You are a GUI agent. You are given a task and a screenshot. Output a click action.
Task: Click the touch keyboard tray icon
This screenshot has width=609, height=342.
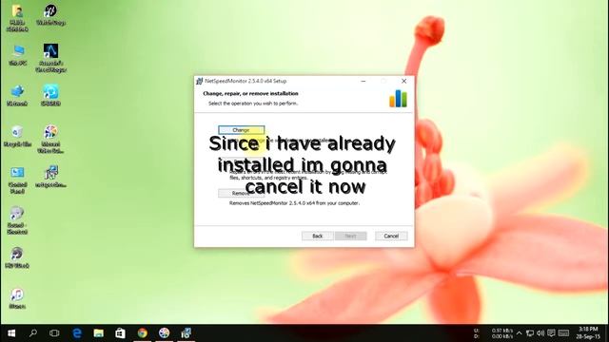(x=563, y=333)
